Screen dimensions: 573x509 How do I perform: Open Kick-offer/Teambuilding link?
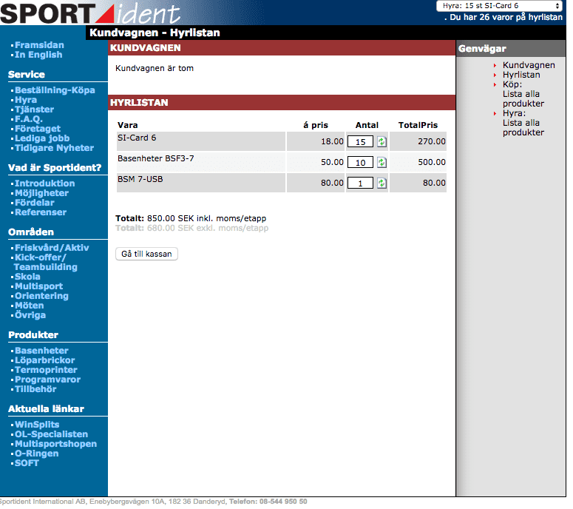click(x=45, y=262)
